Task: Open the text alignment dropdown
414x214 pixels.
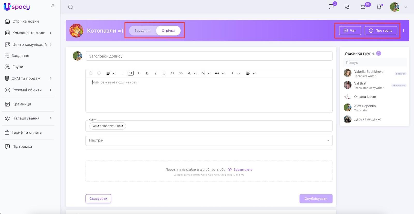Action: pos(251,73)
